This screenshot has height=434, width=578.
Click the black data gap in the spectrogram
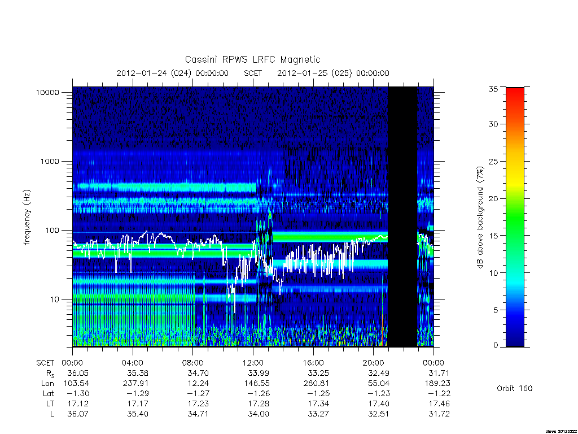pos(402,216)
